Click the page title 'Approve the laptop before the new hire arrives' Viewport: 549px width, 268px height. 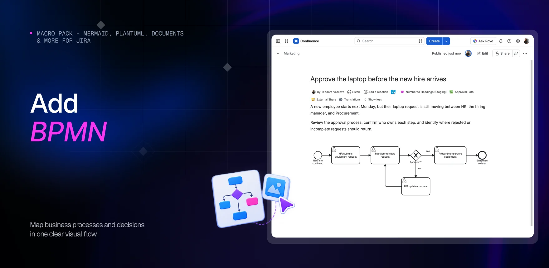click(378, 79)
